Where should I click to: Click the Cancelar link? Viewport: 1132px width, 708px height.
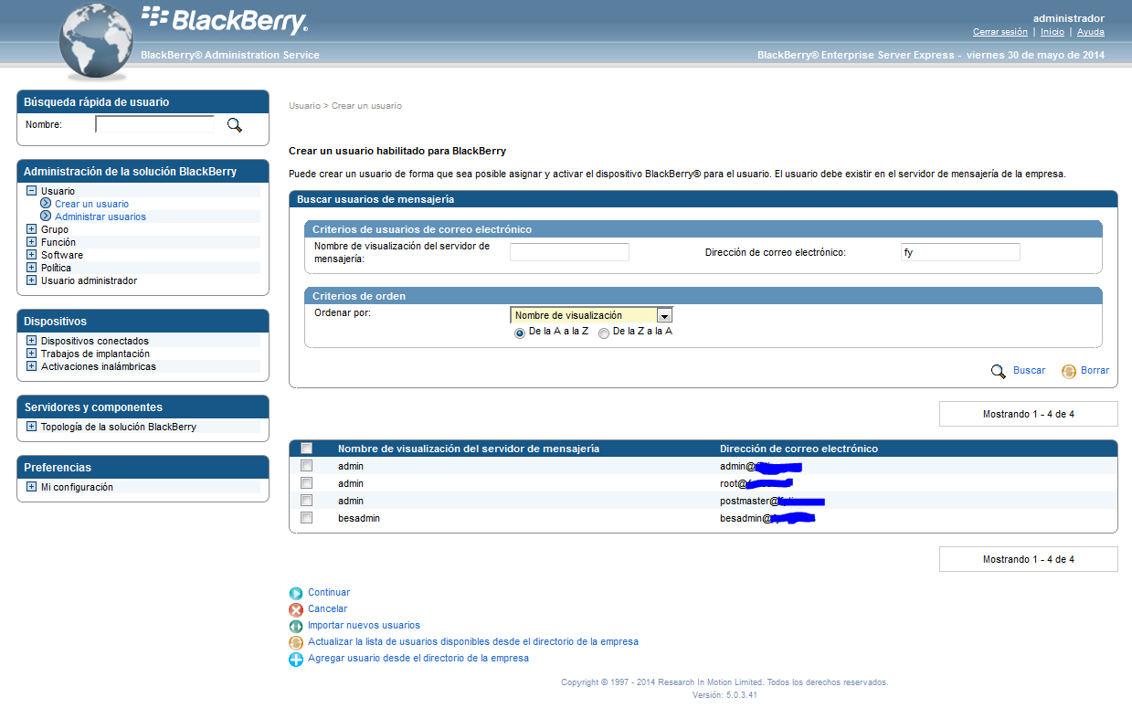[x=327, y=609]
